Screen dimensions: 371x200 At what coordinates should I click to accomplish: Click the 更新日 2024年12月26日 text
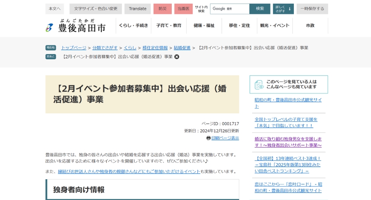pyautogui.click(x=211, y=131)
